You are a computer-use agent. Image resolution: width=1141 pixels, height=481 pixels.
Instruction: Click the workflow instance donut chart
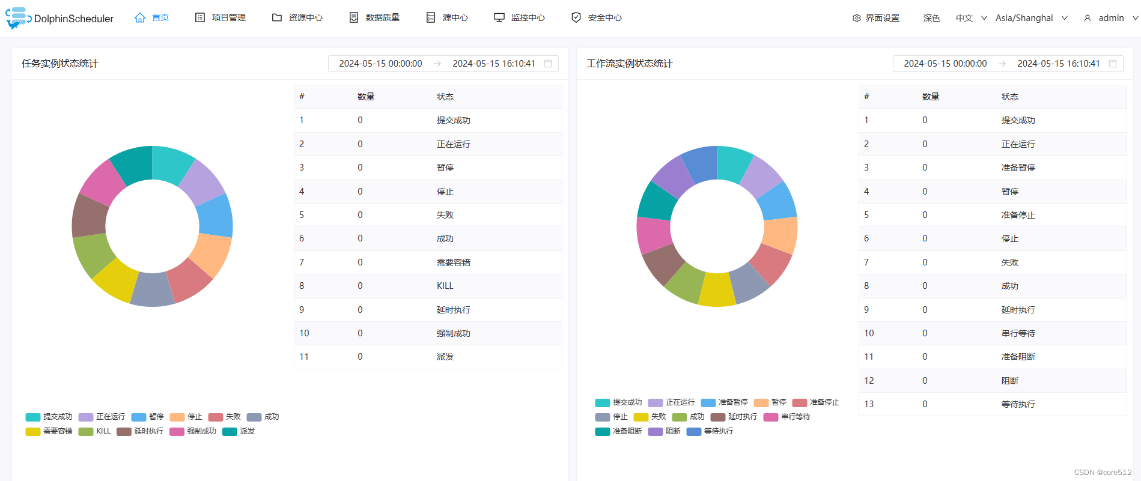coord(717,226)
